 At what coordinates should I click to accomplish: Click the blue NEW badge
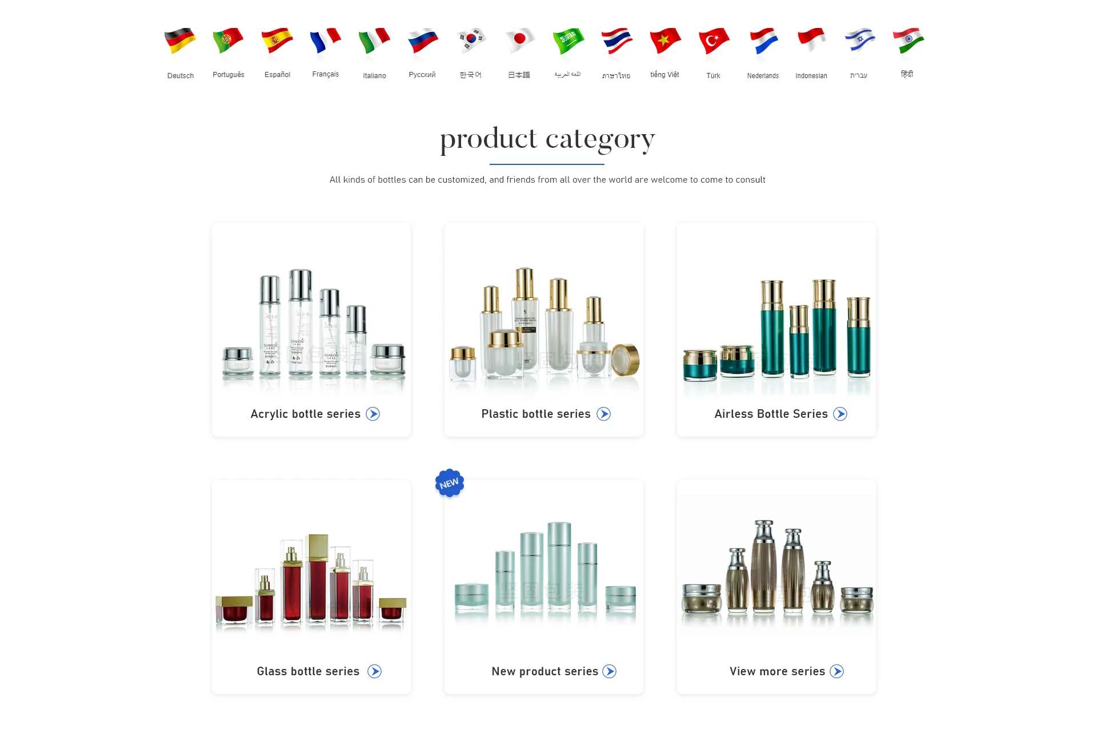(x=449, y=483)
